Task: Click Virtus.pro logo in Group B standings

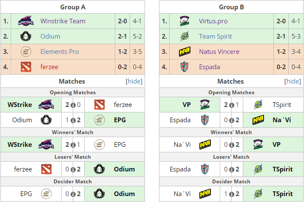Action: click(x=185, y=21)
